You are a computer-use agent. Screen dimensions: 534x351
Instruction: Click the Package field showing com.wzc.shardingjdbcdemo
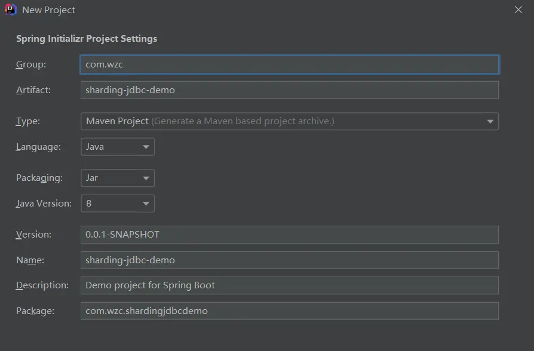(289, 311)
